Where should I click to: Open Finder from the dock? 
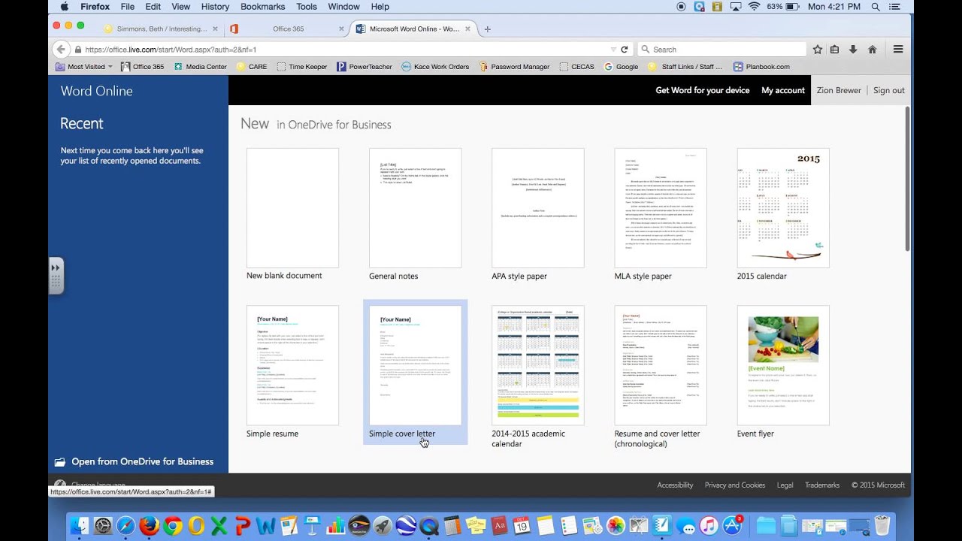80,525
